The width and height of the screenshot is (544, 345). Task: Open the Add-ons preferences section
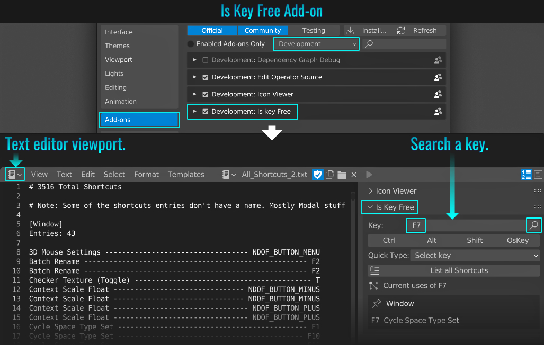pyautogui.click(x=139, y=120)
